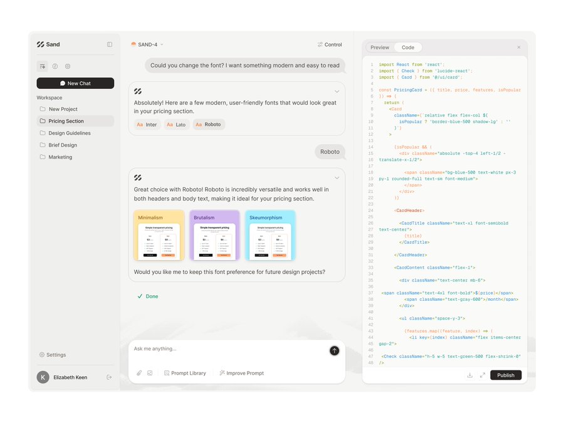
Task: Start a New Chat
Action: pyautogui.click(x=75, y=83)
